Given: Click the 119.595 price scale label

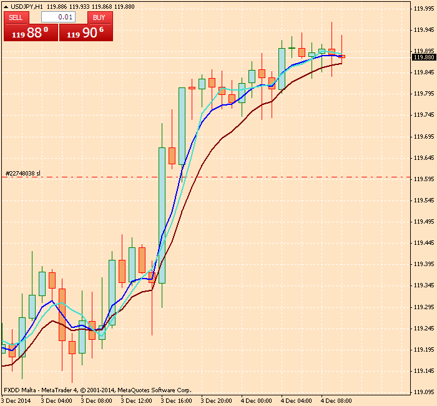Looking at the screenshot, I should click(x=424, y=179).
